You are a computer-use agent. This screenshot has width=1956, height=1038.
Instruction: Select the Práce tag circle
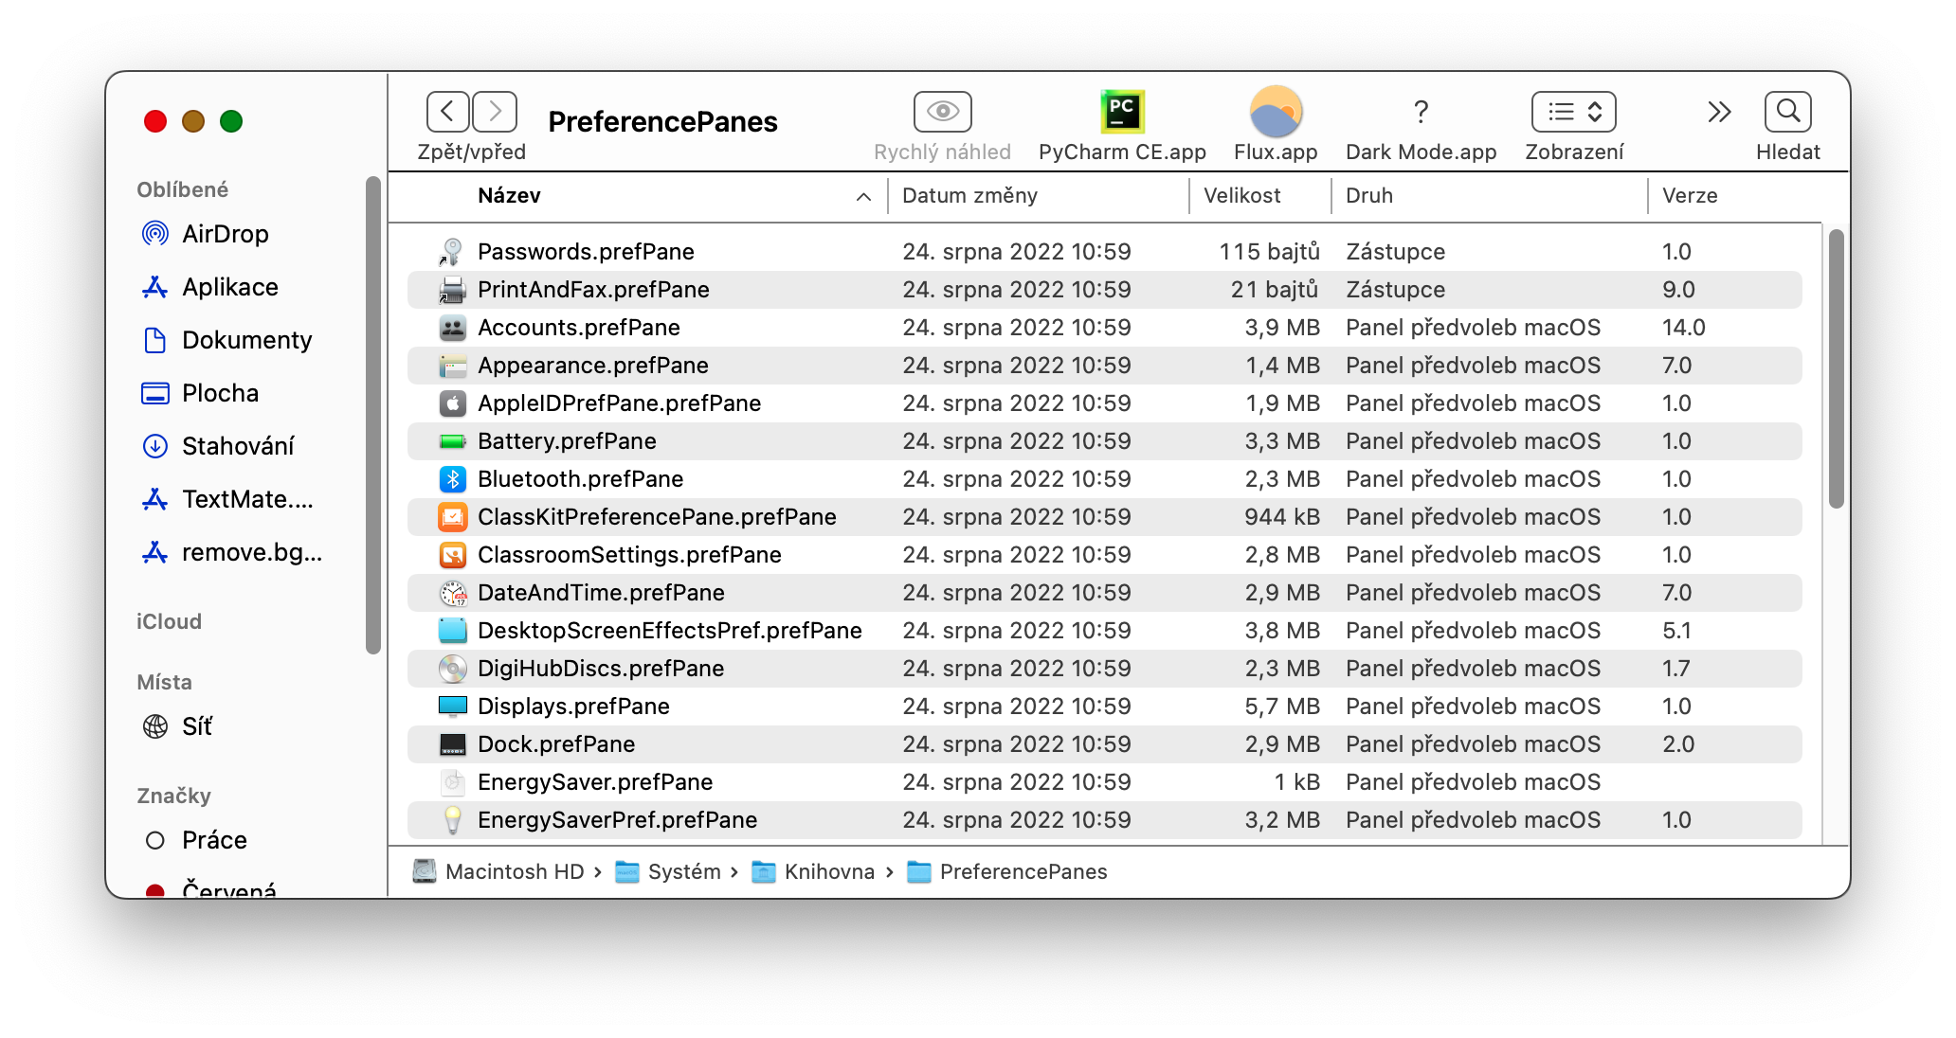pyautogui.click(x=155, y=840)
